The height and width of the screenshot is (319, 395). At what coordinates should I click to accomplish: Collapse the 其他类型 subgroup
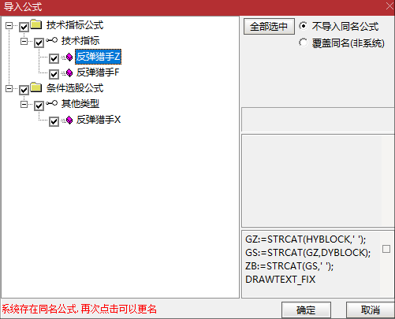[24, 104]
